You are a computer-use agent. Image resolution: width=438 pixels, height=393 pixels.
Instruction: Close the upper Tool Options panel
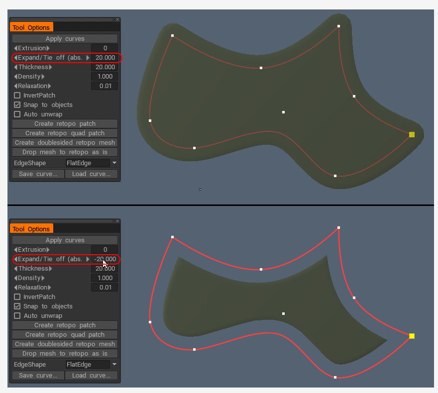117,19
